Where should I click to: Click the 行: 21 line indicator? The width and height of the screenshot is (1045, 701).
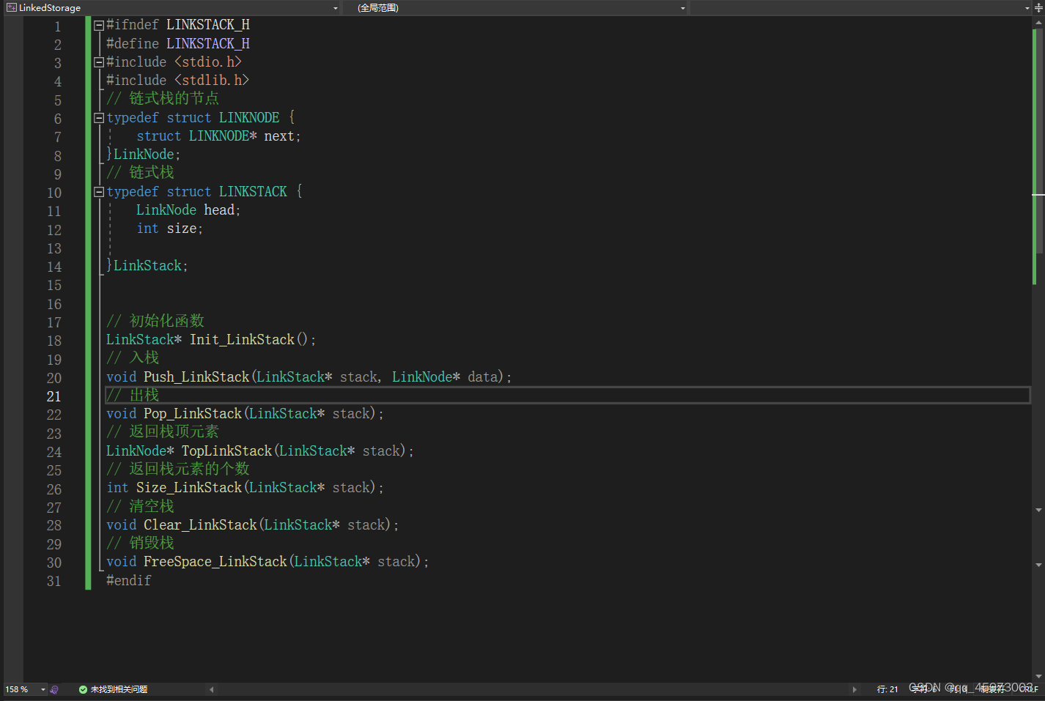point(887,689)
